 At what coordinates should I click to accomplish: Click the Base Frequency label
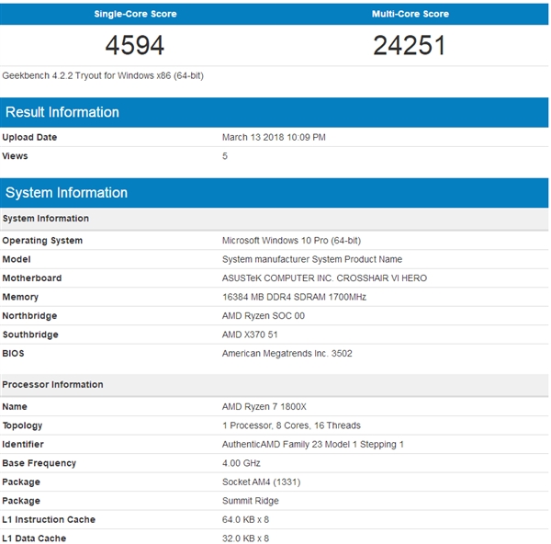[39, 463]
